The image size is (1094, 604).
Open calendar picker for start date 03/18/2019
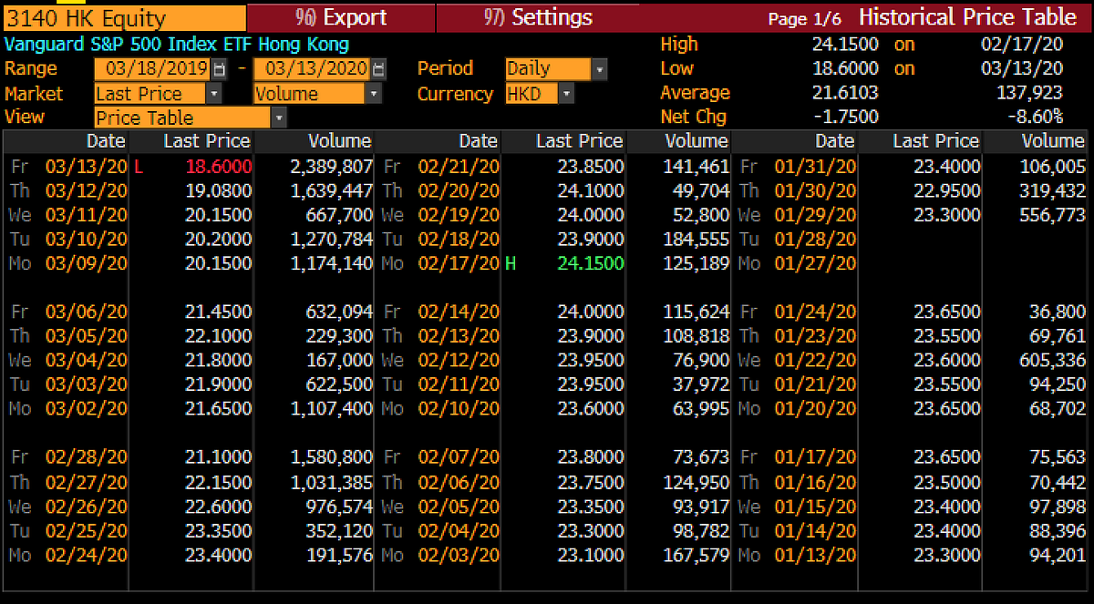(220, 69)
